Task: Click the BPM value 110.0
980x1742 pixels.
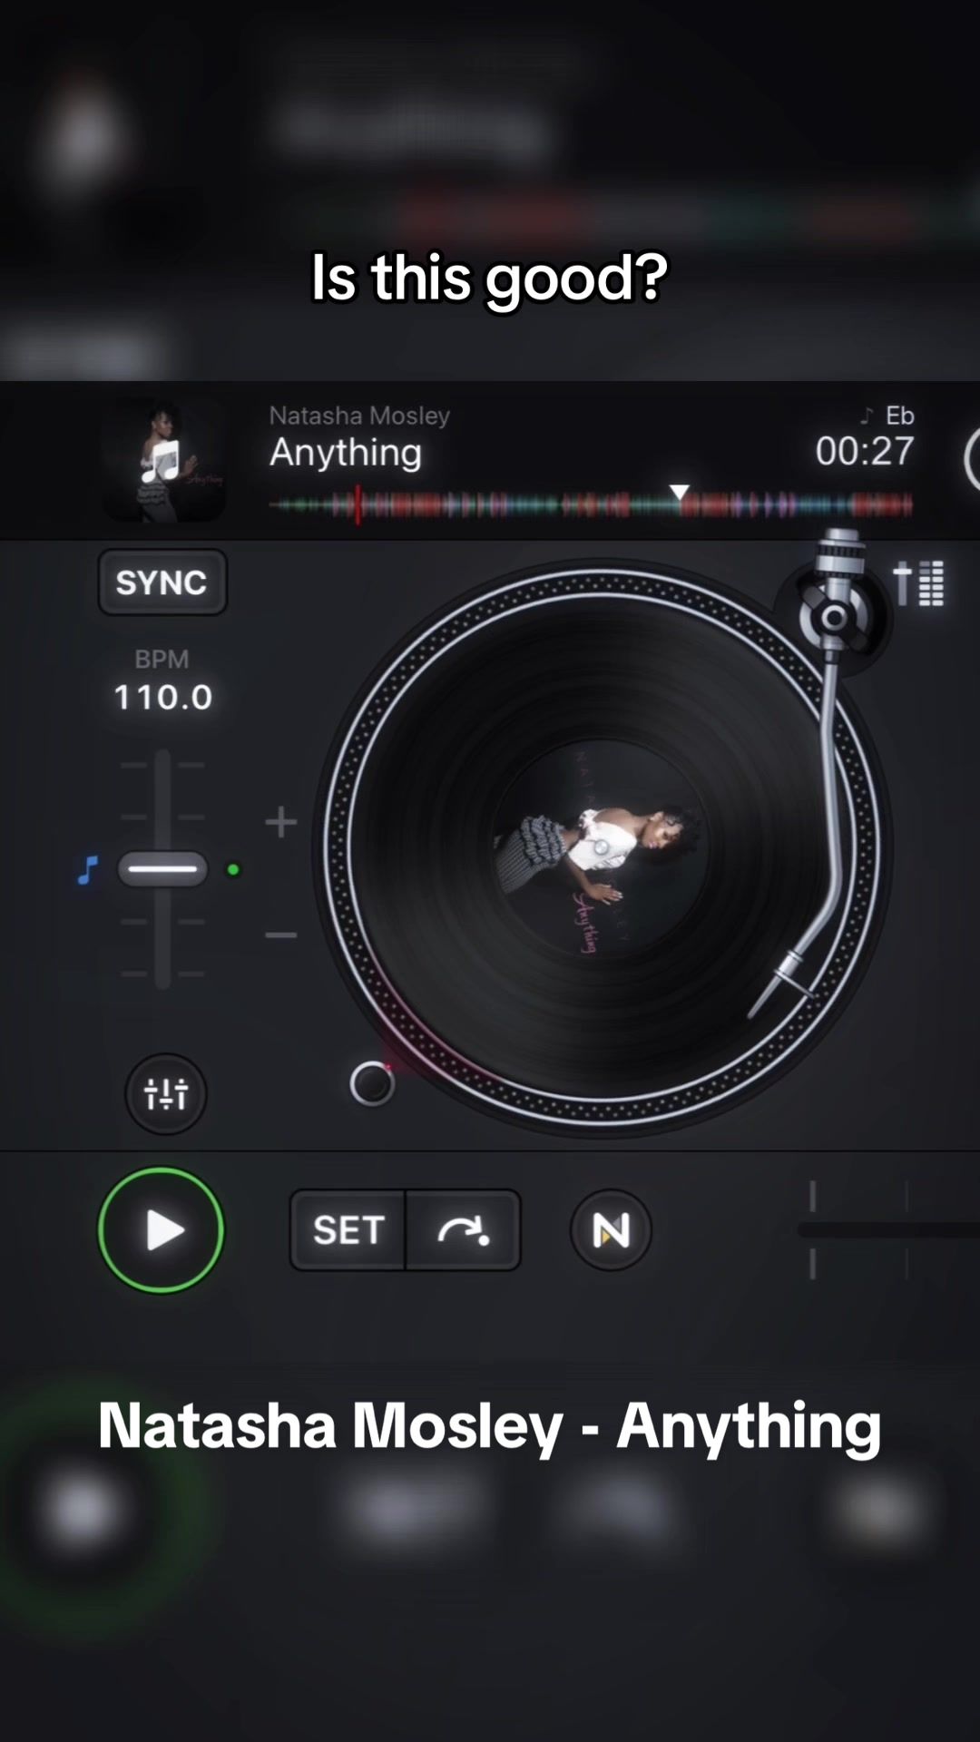Action: click(x=162, y=698)
